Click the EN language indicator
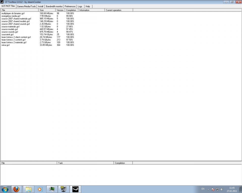This screenshot has width=242, height=193. click(x=203, y=189)
